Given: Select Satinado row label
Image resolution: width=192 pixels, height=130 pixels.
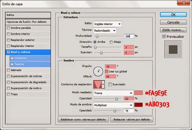Looking at the screenshot, I should click(x=16, y=70).
